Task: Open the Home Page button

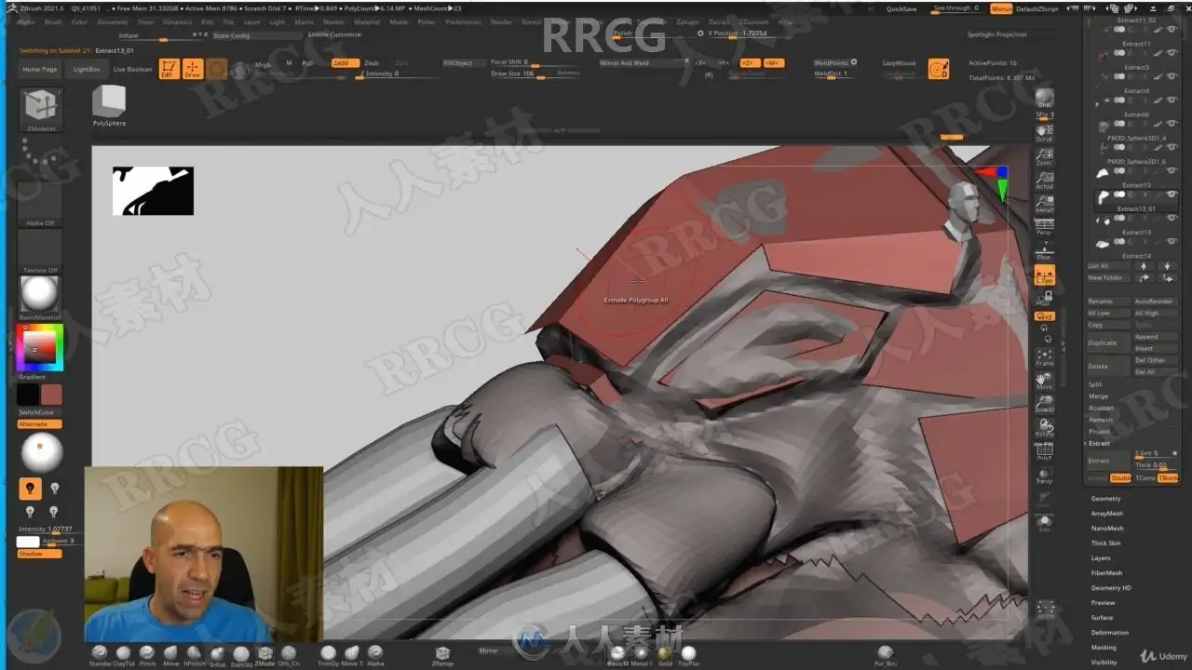Action: click(40, 69)
